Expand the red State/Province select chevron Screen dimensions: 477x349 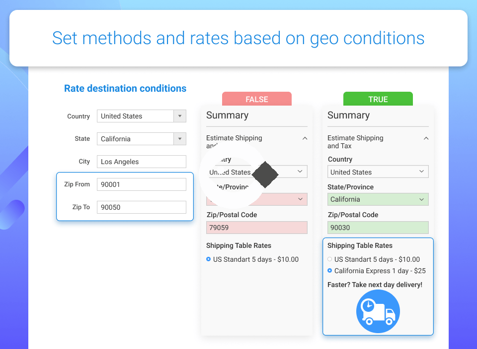coord(300,199)
